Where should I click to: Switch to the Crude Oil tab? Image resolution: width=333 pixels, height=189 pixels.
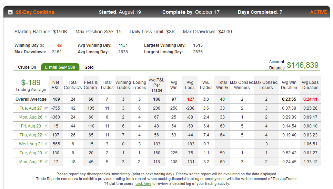27,67
